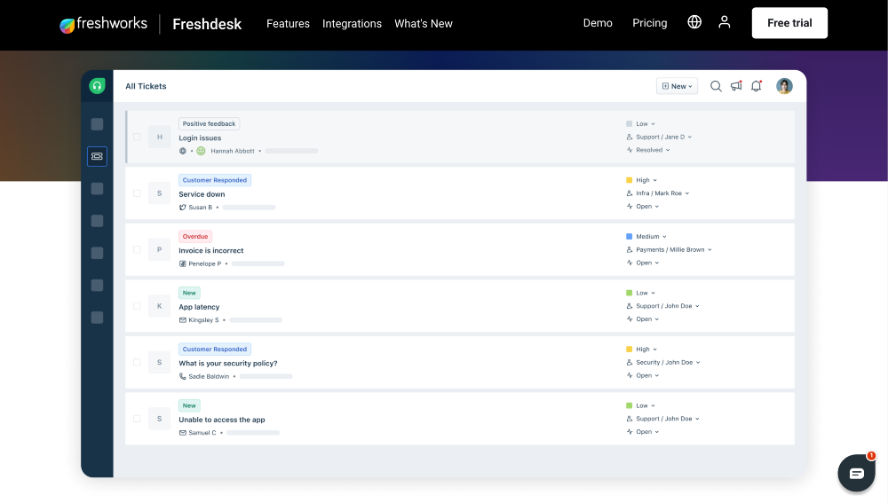Click the S avatar on security policy ticket

159,362
